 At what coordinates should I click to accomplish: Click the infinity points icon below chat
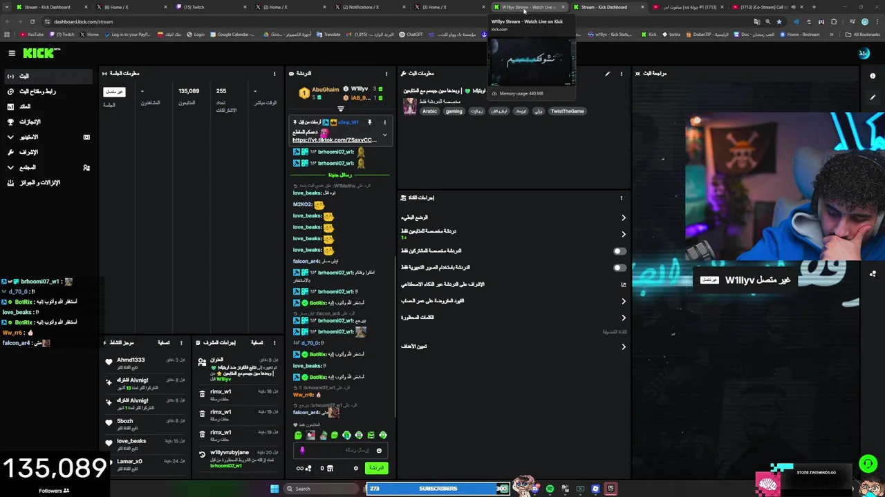coord(304,468)
